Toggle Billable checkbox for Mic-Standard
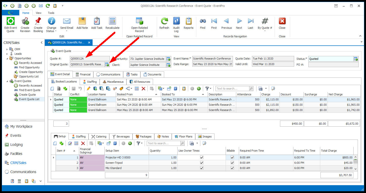The width and height of the screenshot is (366, 193). pos(232,168)
